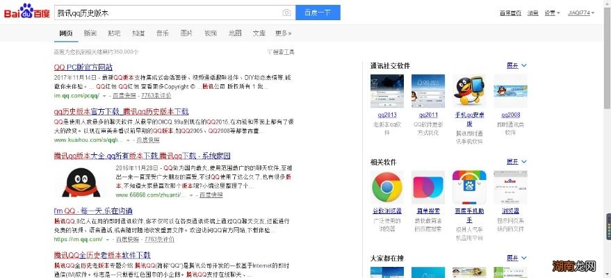Viewport: 611px width, 278px height.
Task: Click the 搜索工具 filter icon
Action: click(269, 52)
